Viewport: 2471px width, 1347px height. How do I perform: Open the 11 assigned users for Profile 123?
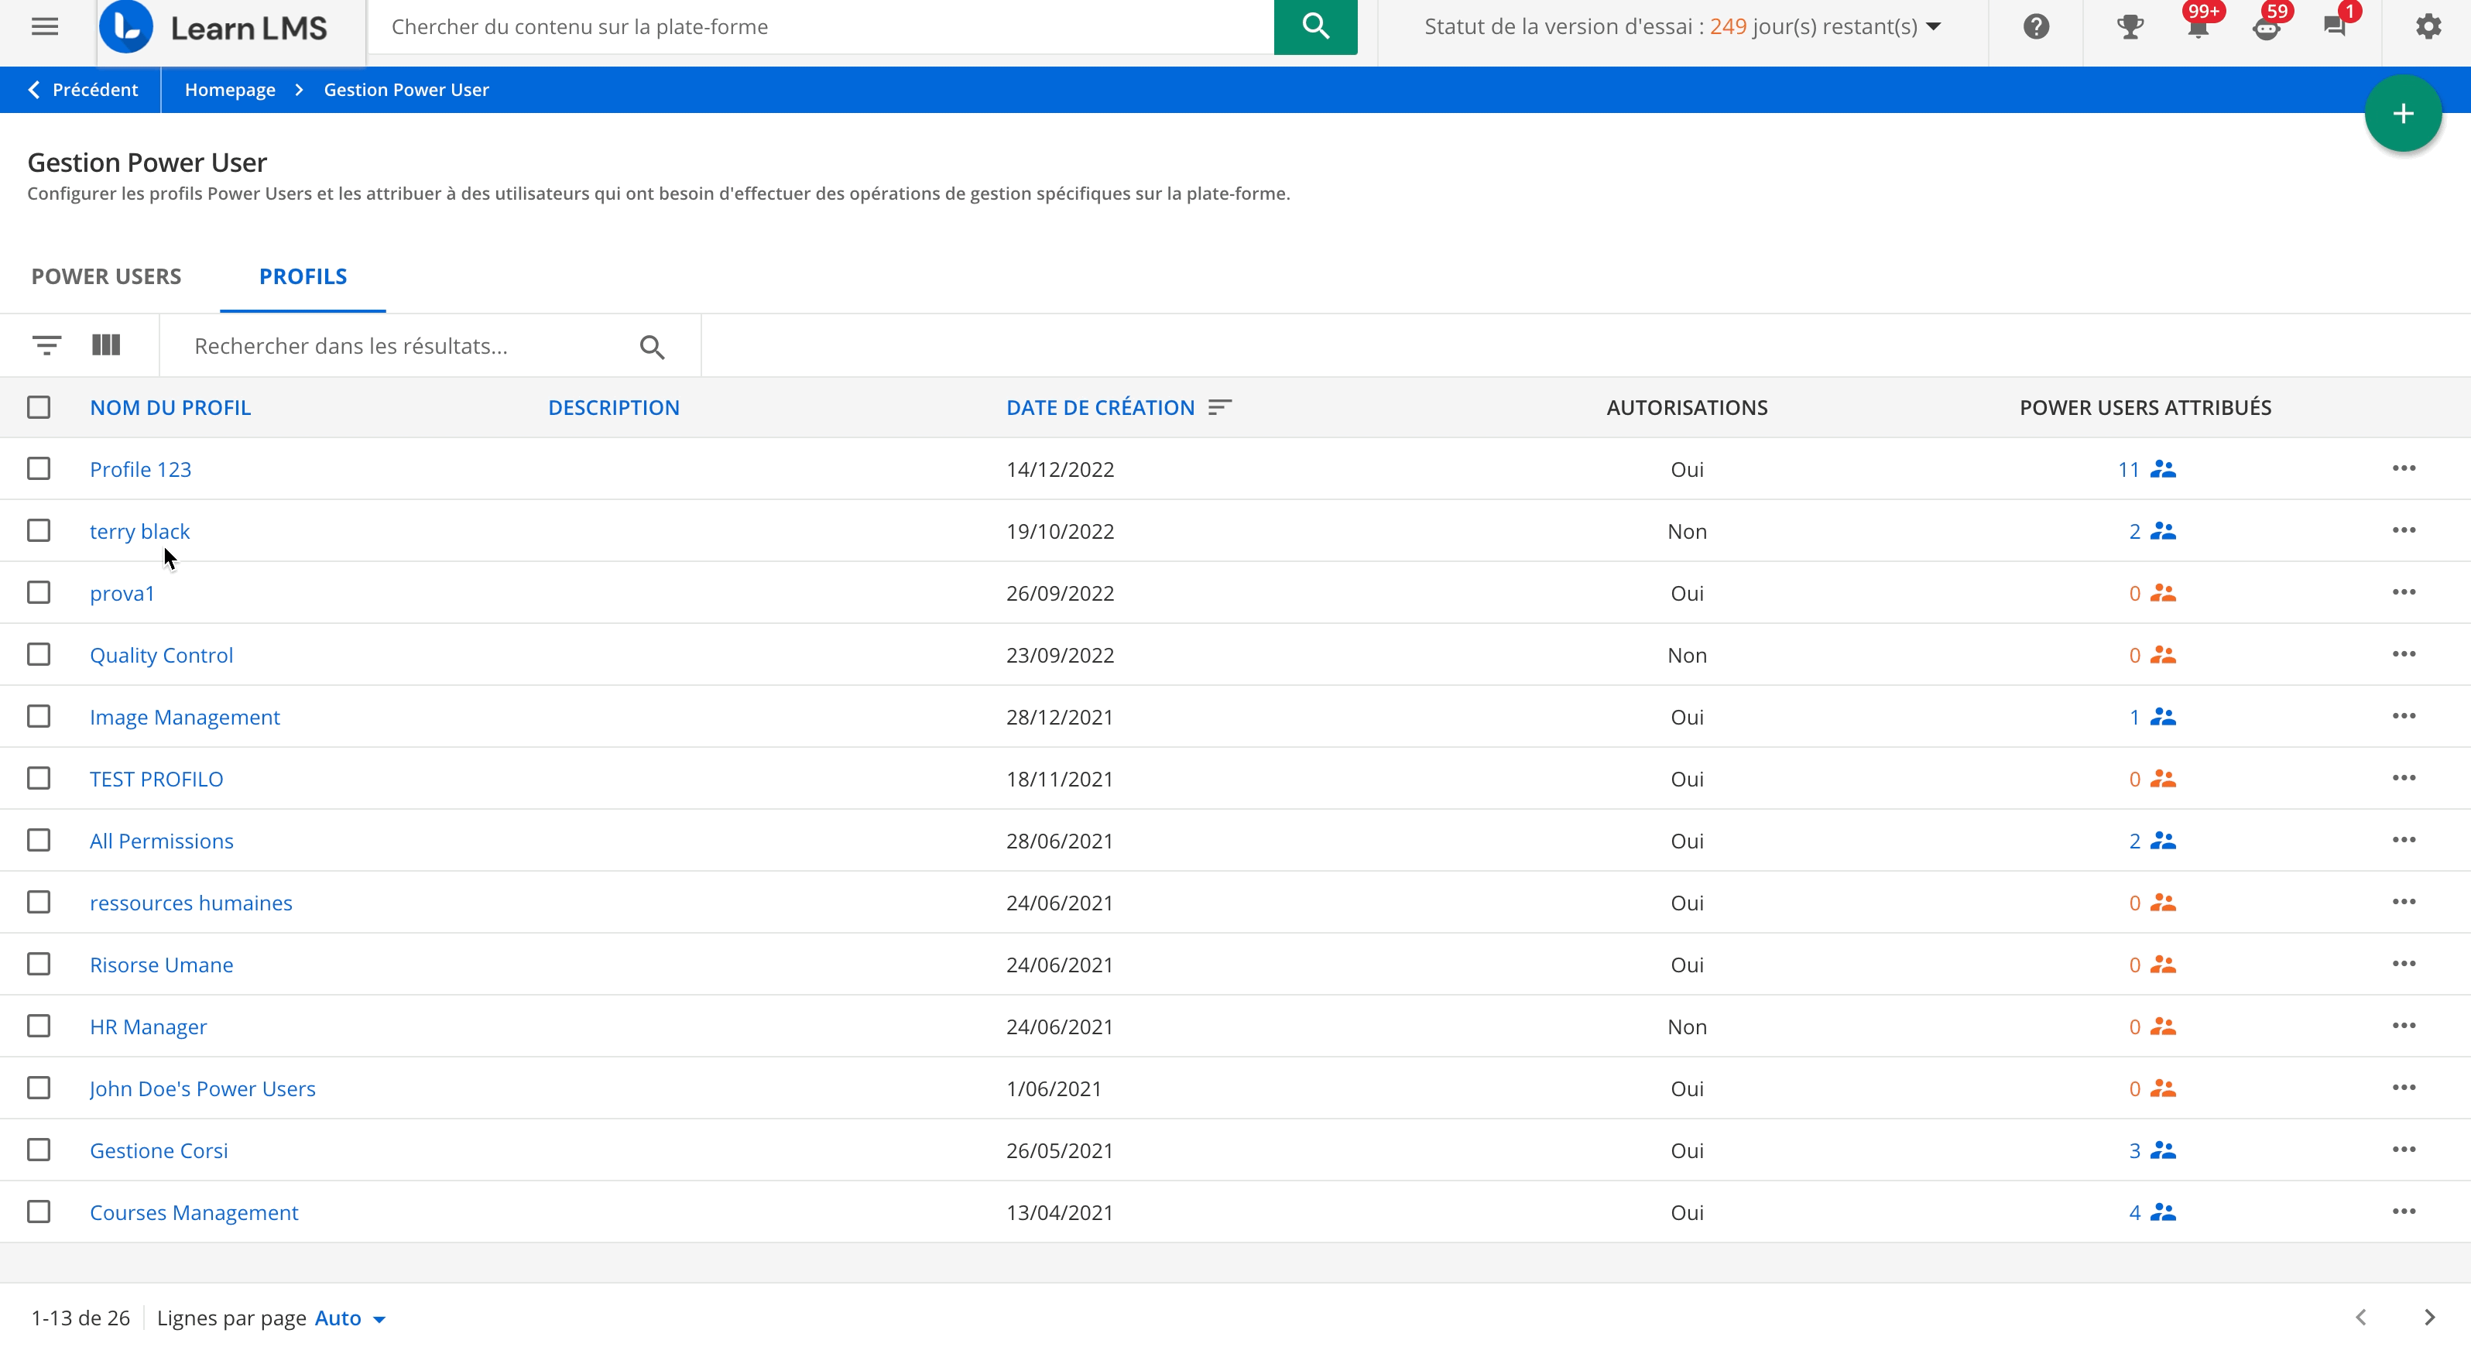point(2147,469)
